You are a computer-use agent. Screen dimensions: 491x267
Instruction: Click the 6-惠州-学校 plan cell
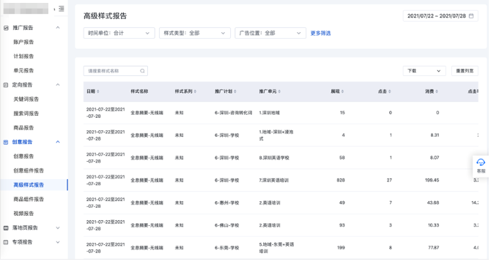pyautogui.click(x=226, y=203)
